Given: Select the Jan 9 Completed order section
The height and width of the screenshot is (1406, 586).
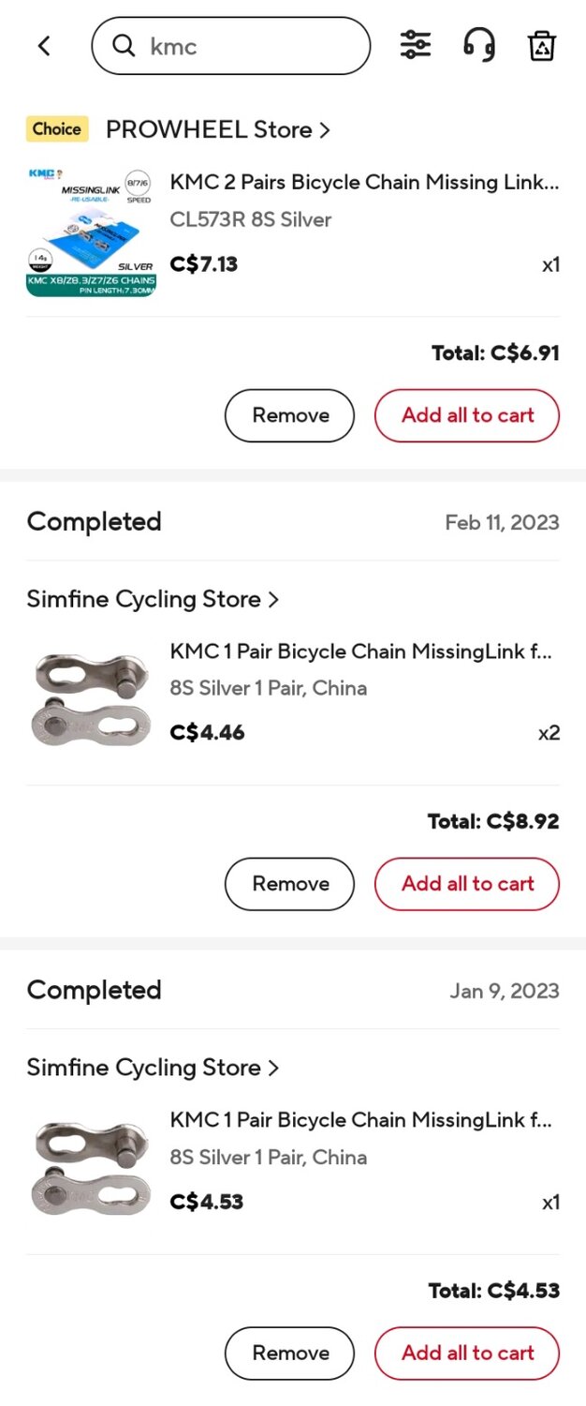Looking at the screenshot, I should coord(94,991).
